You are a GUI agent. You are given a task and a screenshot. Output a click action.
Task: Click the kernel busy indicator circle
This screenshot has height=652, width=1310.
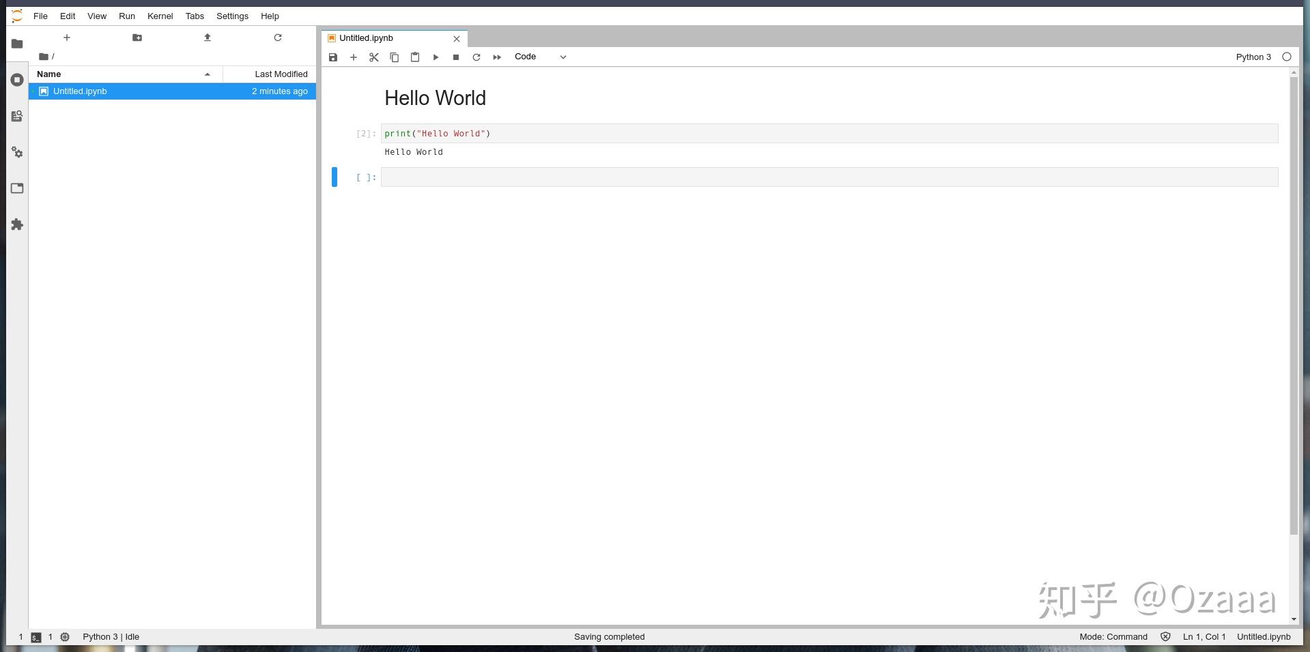click(x=1287, y=57)
